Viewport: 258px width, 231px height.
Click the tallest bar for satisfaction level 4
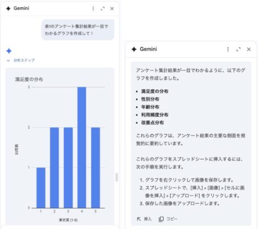pyautogui.click(x=82, y=147)
